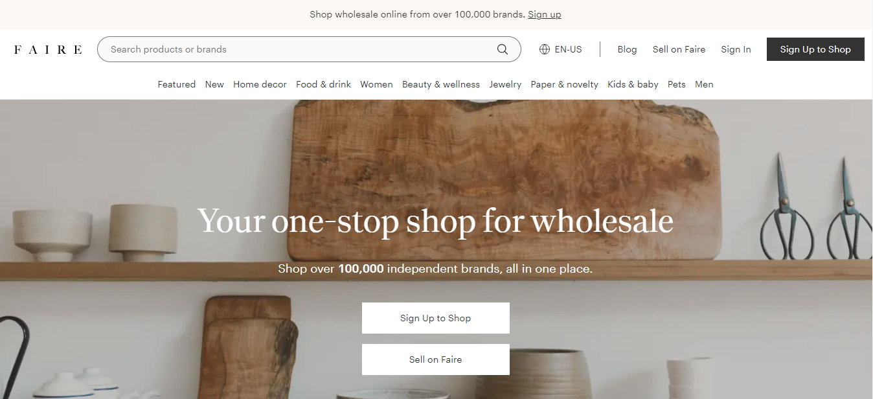Open Paper & novelty category
Image resolution: width=873 pixels, height=399 pixels.
(564, 84)
